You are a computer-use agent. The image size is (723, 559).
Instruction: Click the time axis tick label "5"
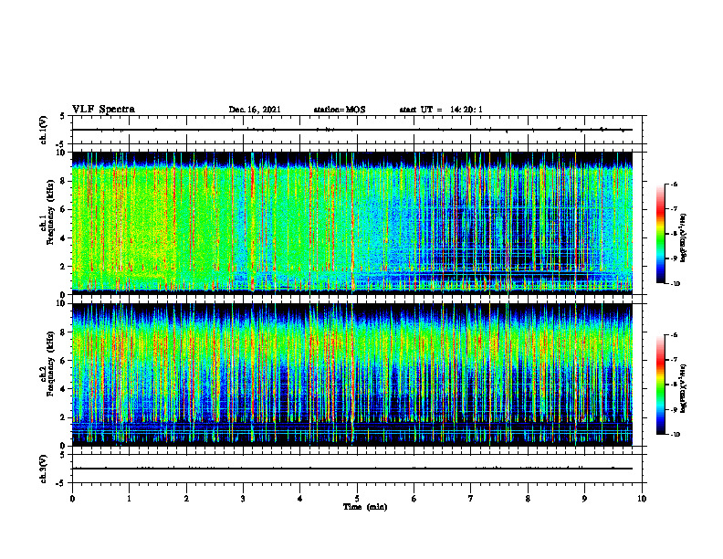tap(357, 499)
